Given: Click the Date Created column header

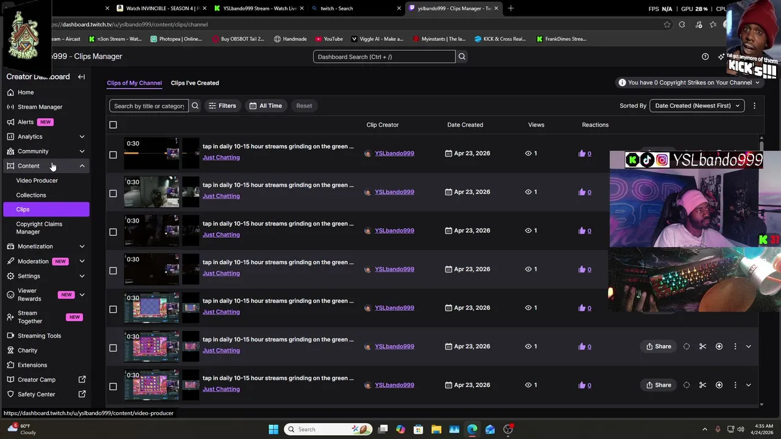Looking at the screenshot, I should pyautogui.click(x=465, y=125).
